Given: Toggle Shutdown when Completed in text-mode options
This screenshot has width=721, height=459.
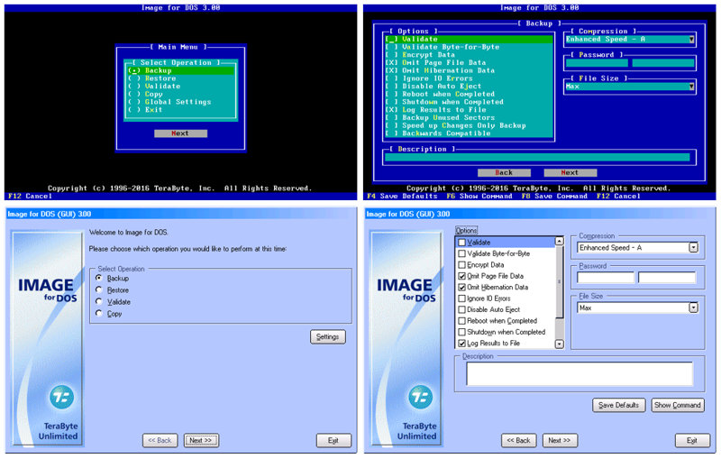Looking at the screenshot, I should pos(469,102).
